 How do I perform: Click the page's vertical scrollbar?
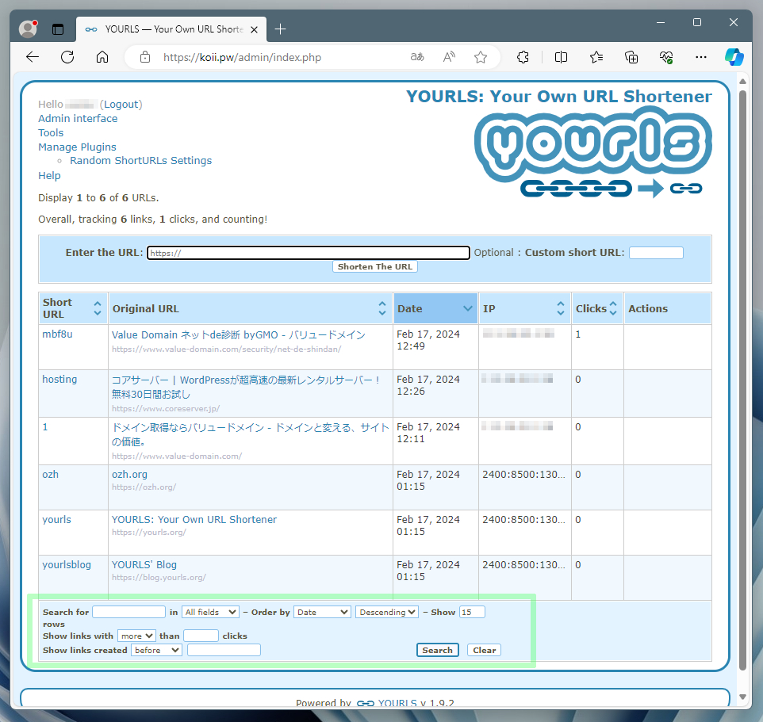coord(742,209)
